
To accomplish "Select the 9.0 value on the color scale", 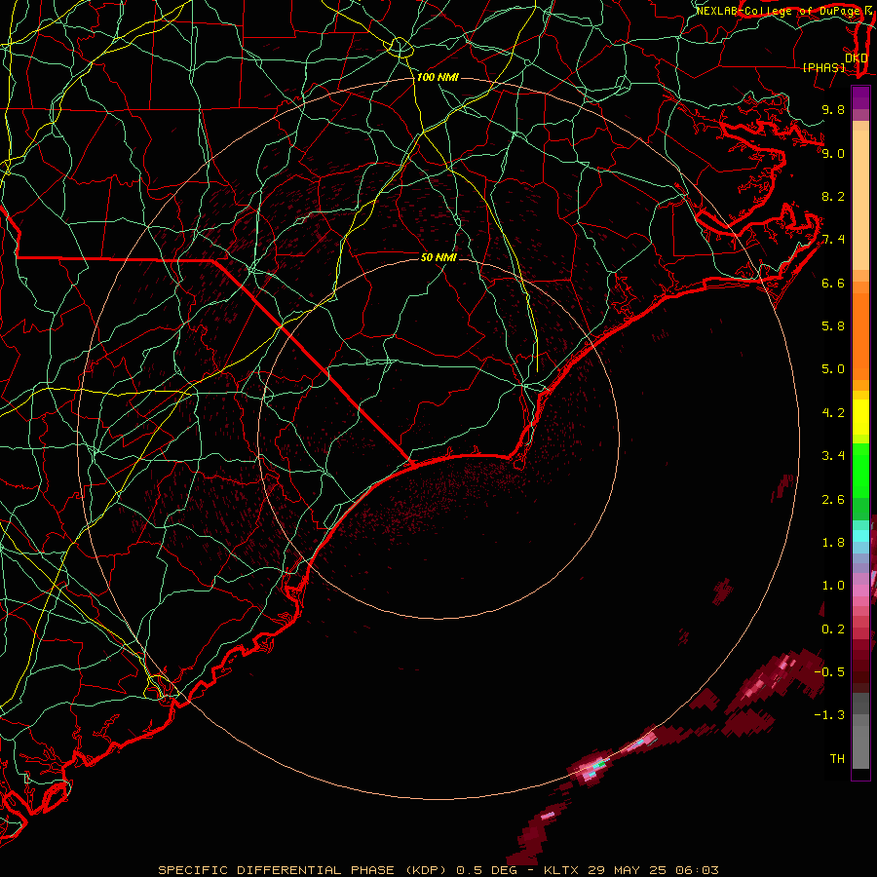I will (x=833, y=153).
